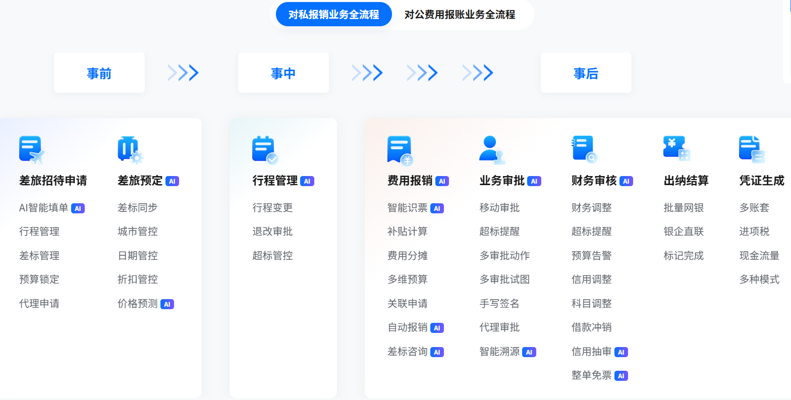Screen dimensions: 791x400
Task: Click the 代理申请 item
Action: click(39, 304)
